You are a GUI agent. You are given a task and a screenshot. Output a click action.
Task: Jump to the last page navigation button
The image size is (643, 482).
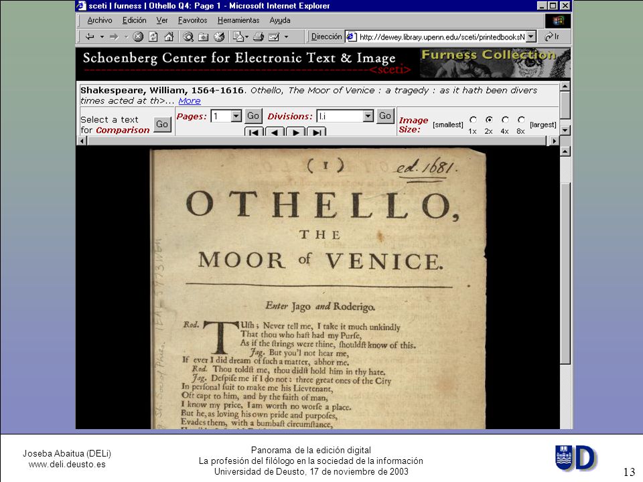(x=317, y=132)
